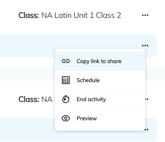Click the bold Class: label in top heading

[29, 15]
